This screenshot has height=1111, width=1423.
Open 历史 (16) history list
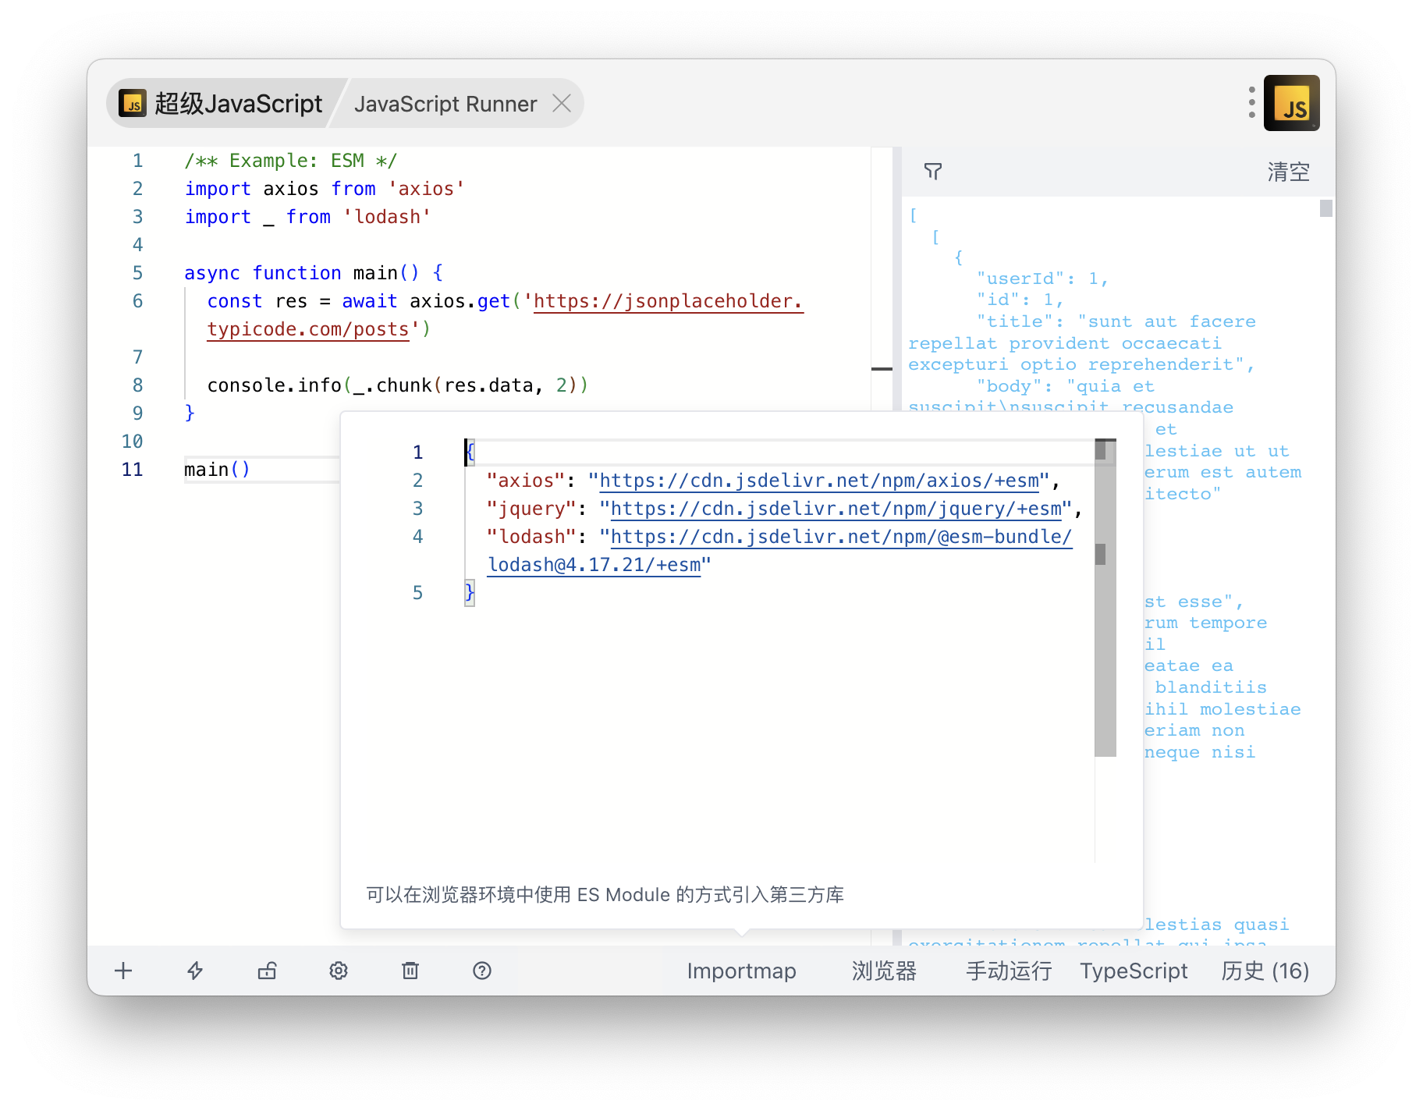pos(1265,971)
